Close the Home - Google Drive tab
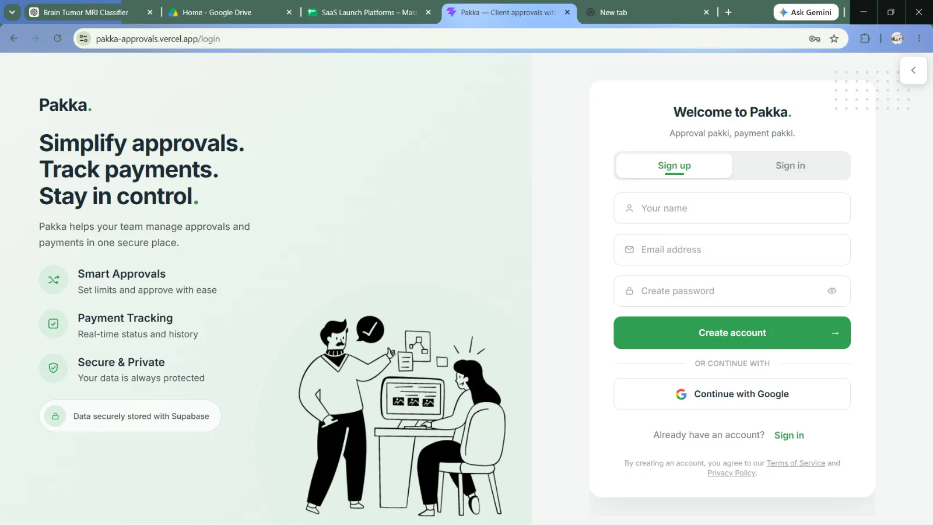 tap(289, 12)
